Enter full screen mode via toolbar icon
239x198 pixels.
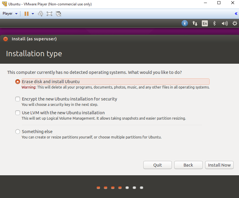pos(49,13)
